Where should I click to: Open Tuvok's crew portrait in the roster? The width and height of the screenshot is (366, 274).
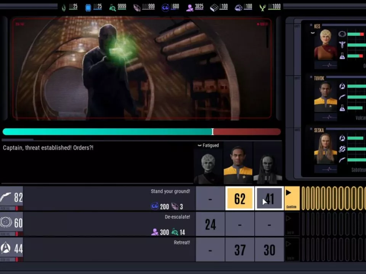(x=325, y=96)
